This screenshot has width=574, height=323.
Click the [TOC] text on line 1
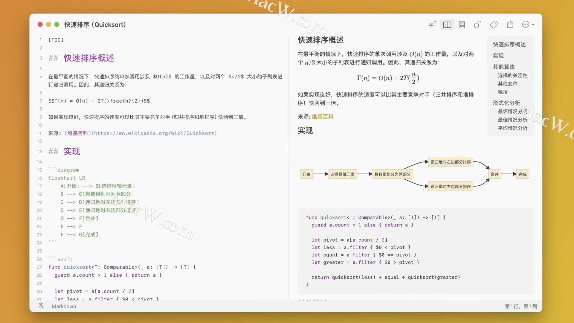point(56,40)
